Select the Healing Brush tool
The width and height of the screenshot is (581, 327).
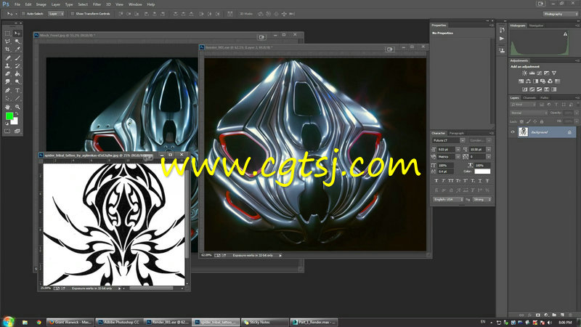pos(8,58)
